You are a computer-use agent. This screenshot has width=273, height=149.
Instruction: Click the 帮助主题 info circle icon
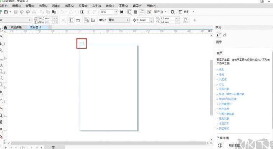tap(220, 146)
